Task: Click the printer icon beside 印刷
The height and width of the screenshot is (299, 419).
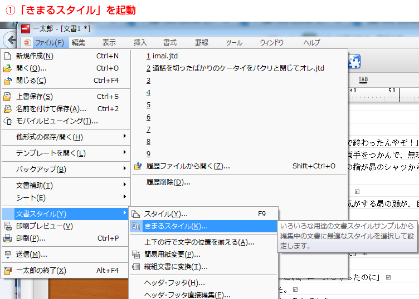Action: 7,238
